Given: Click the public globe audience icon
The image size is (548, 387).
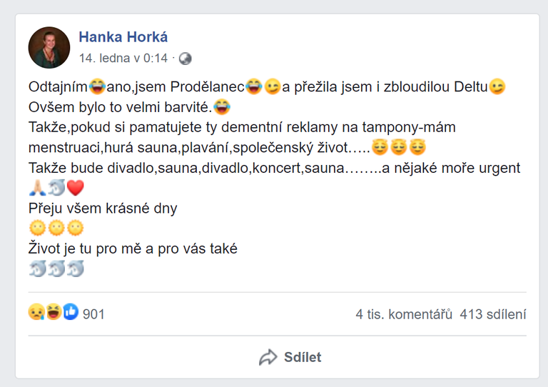Looking at the screenshot, I should pyautogui.click(x=186, y=59).
